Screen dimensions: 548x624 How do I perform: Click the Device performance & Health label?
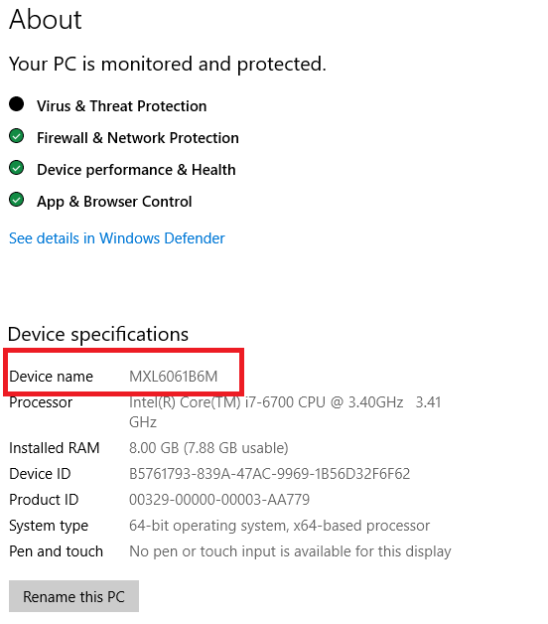tap(136, 170)
